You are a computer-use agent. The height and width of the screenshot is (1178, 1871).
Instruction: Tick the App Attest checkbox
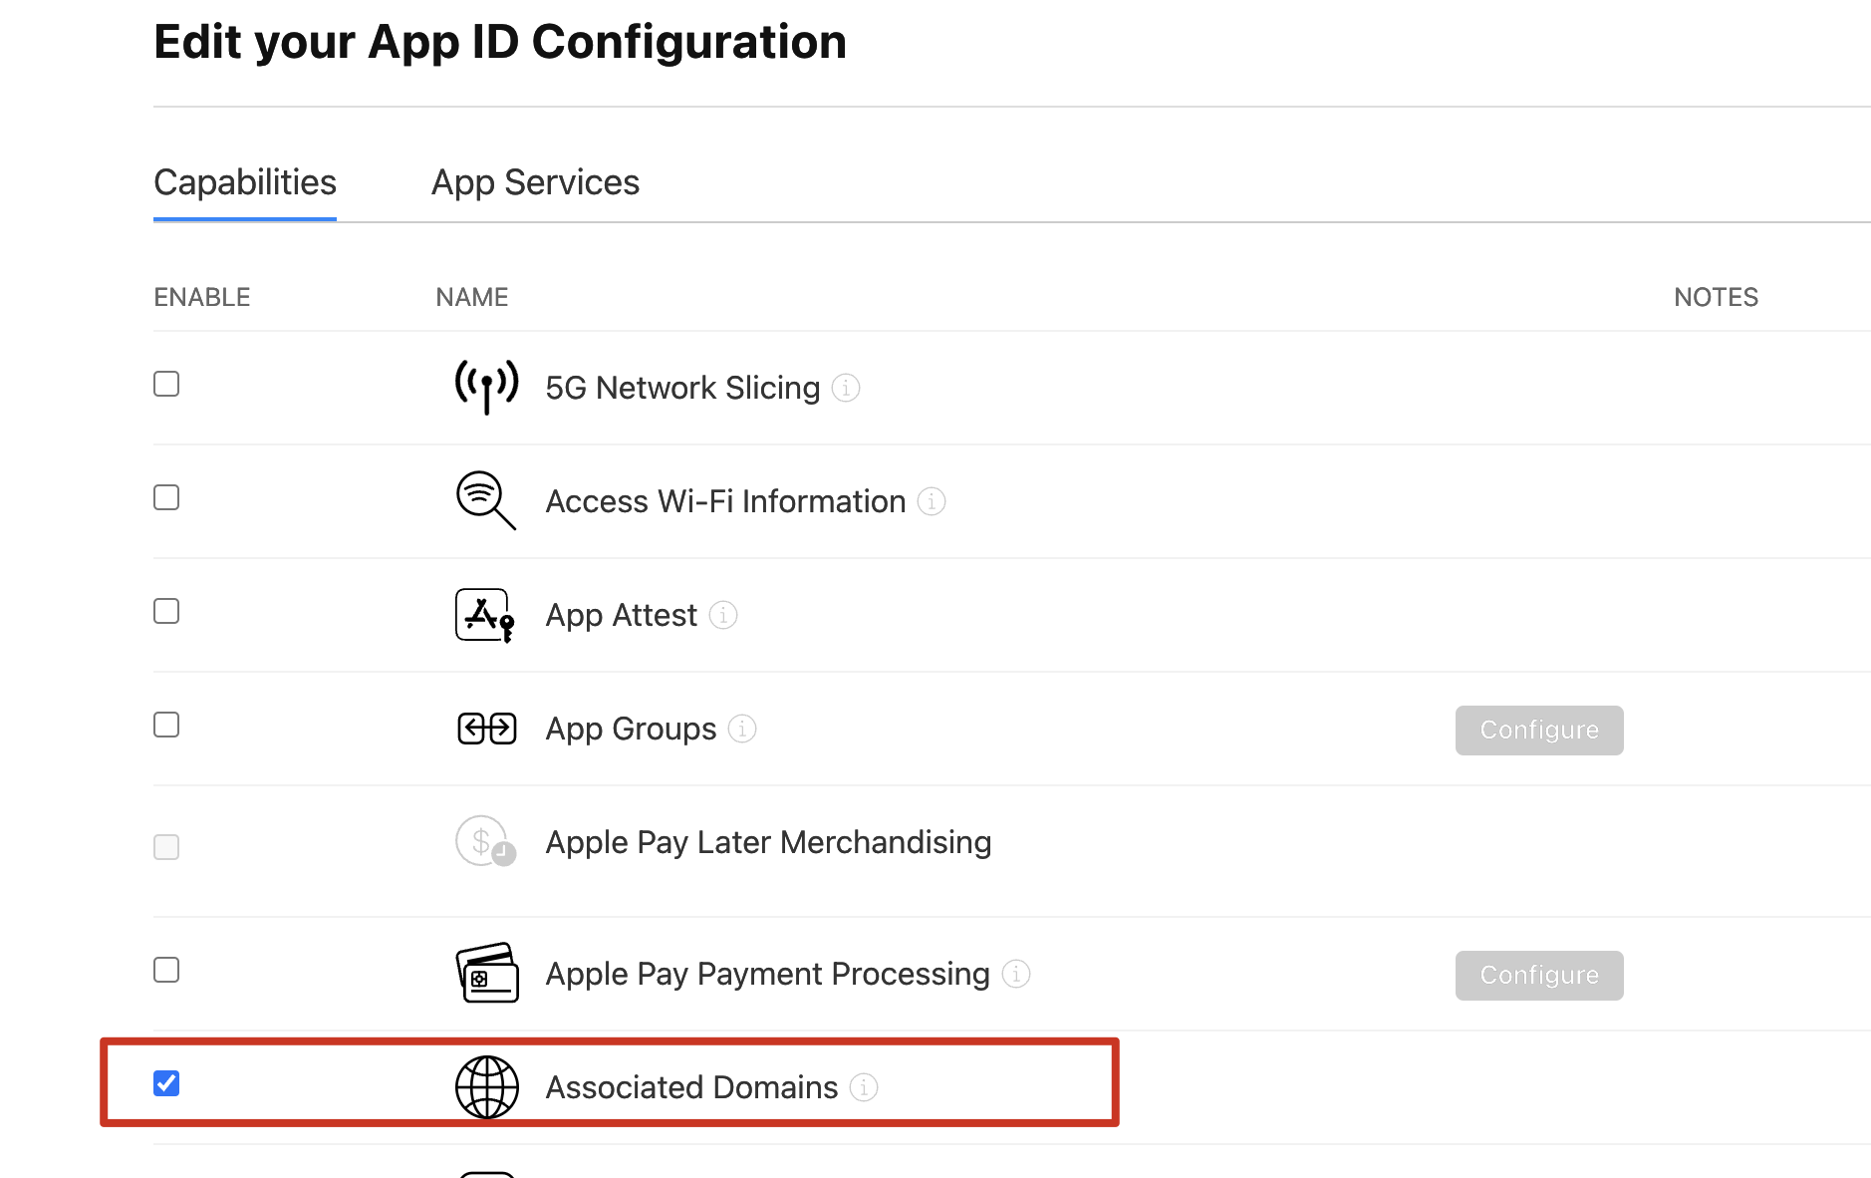pyautogui.click(x=166, y=611)
